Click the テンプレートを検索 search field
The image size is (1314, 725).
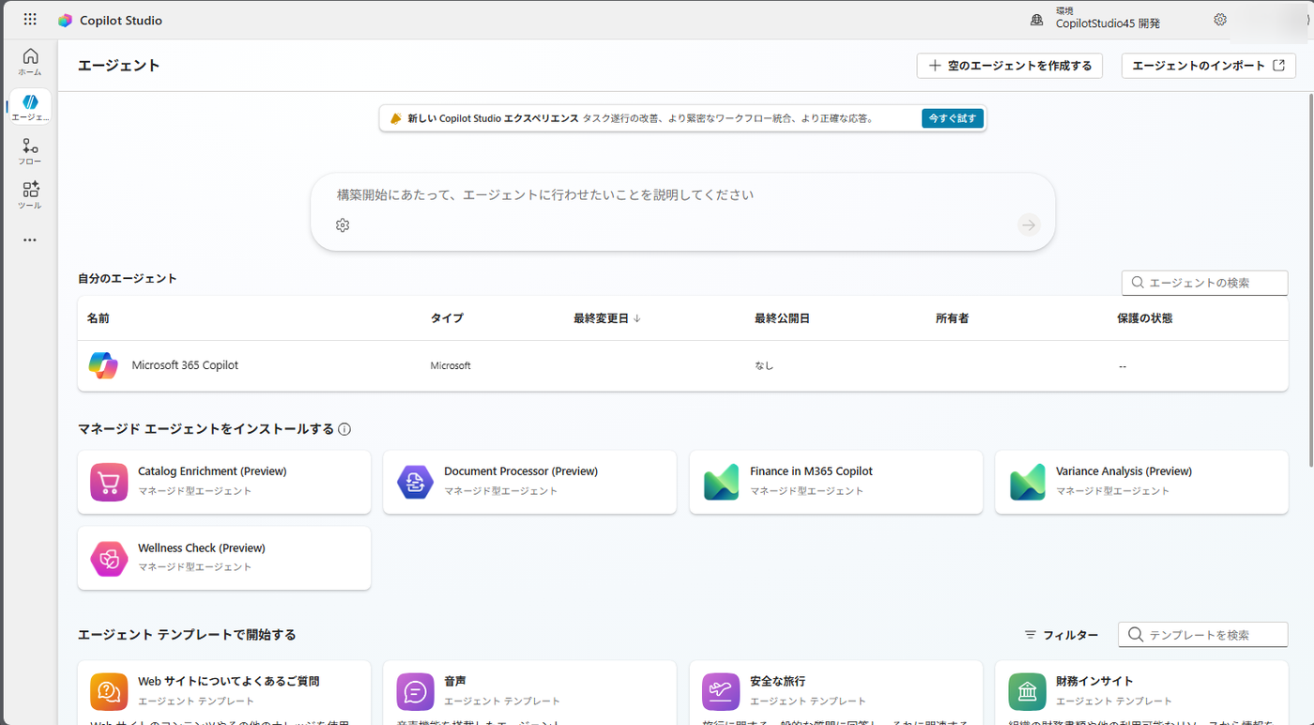pyautogui.click(x=1202, y=635)
